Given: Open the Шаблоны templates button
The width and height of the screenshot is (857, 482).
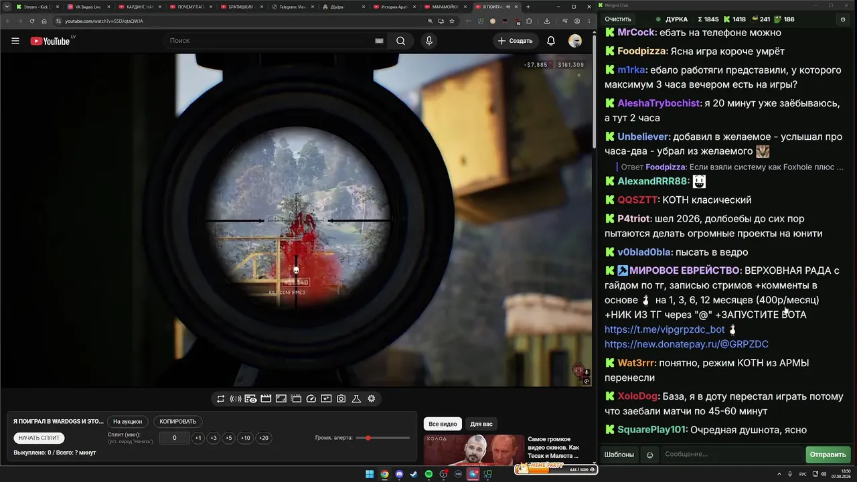Looking at the screenshot, I should (619, 455).
